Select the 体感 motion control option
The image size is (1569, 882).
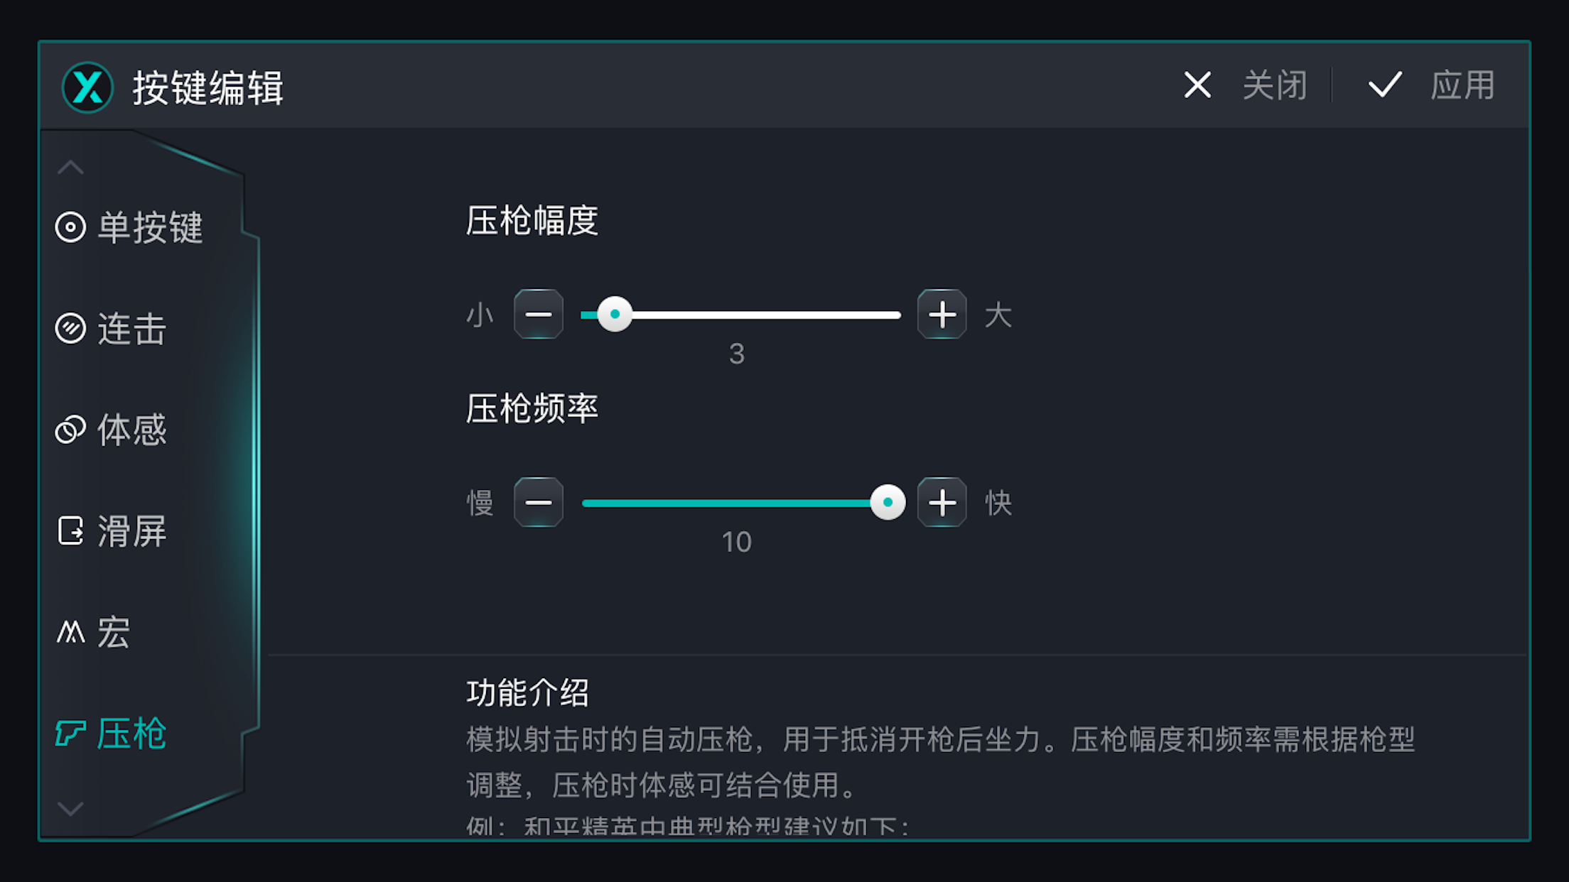(x=70, y=430)
